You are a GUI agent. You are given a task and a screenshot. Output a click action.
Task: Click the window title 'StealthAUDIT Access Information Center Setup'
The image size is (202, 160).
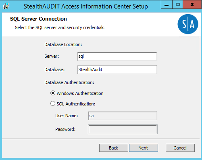[86, 6]
